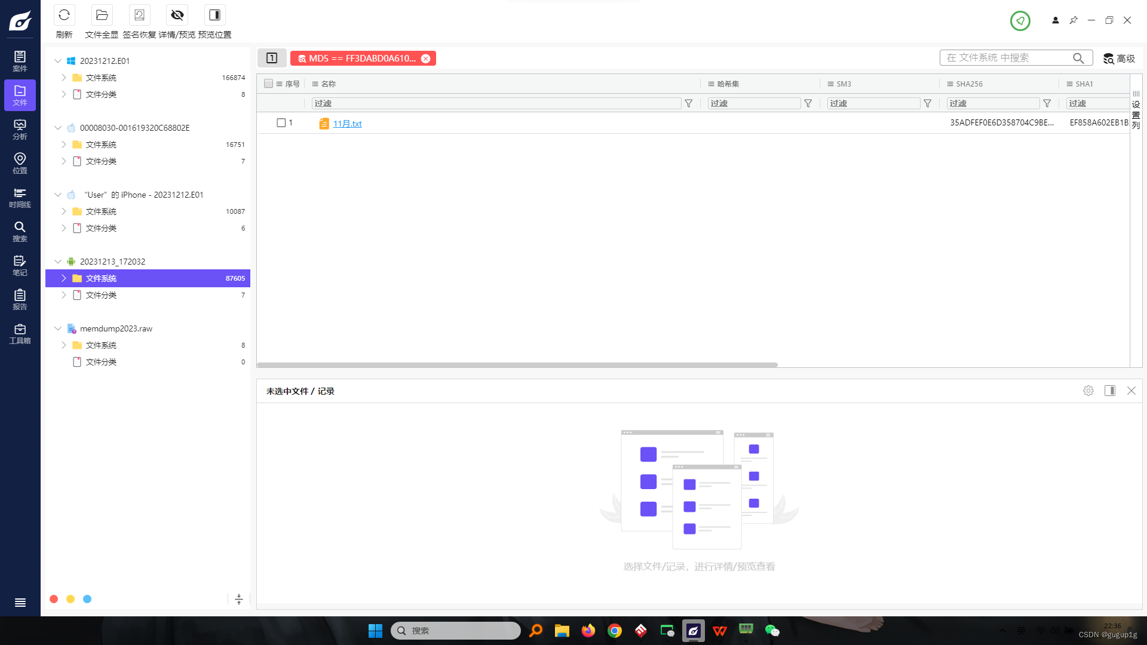Viewport: 1147px width, 645px height.
Task: Click the 在文件系统中搜索 input field
Action: pyautogui.click(x=1011, y=57)
